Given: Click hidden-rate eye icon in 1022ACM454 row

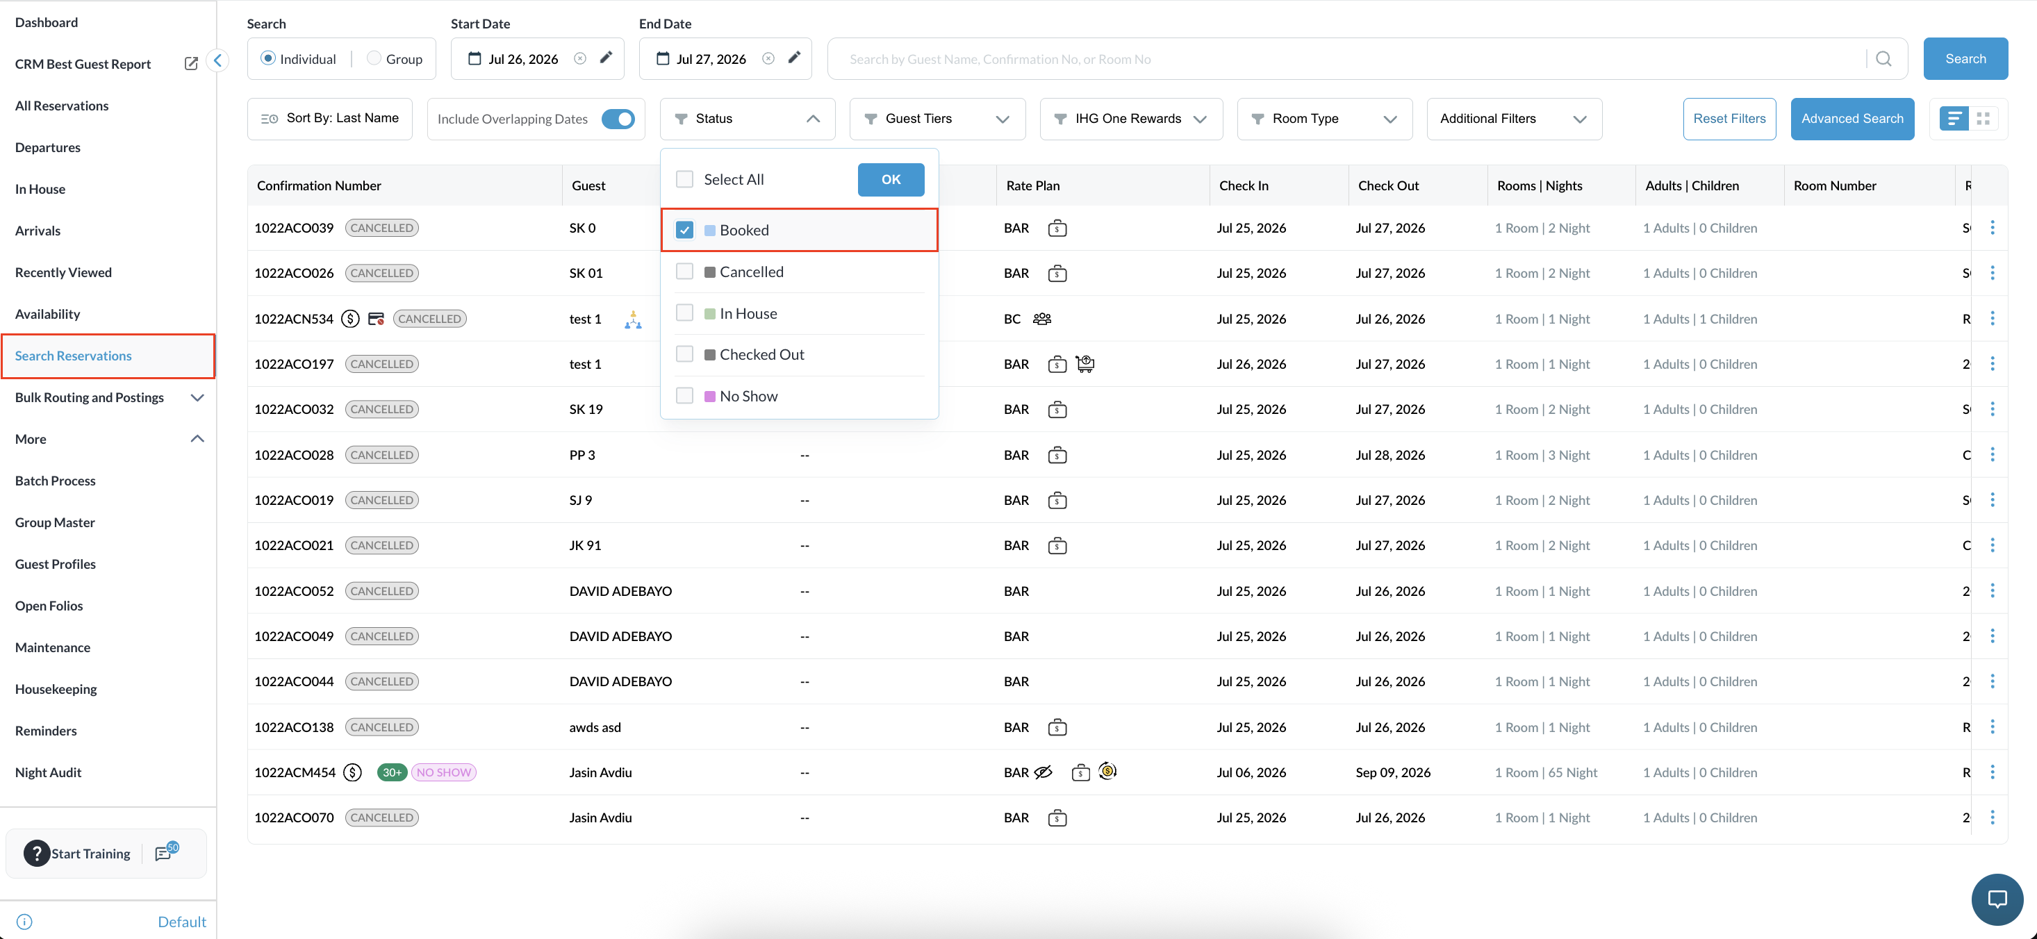Looking at the screenshot, I should (1043, 772).
